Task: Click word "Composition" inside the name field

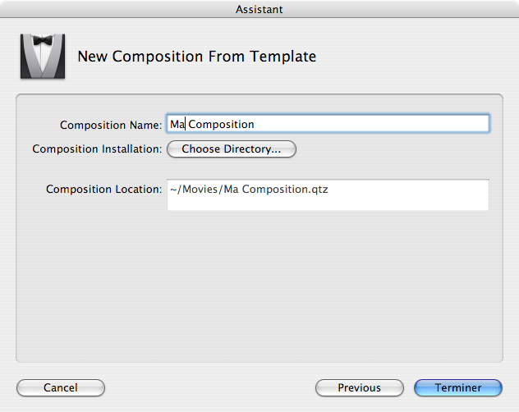Action: pyautogui.click(x=221, y=125)
